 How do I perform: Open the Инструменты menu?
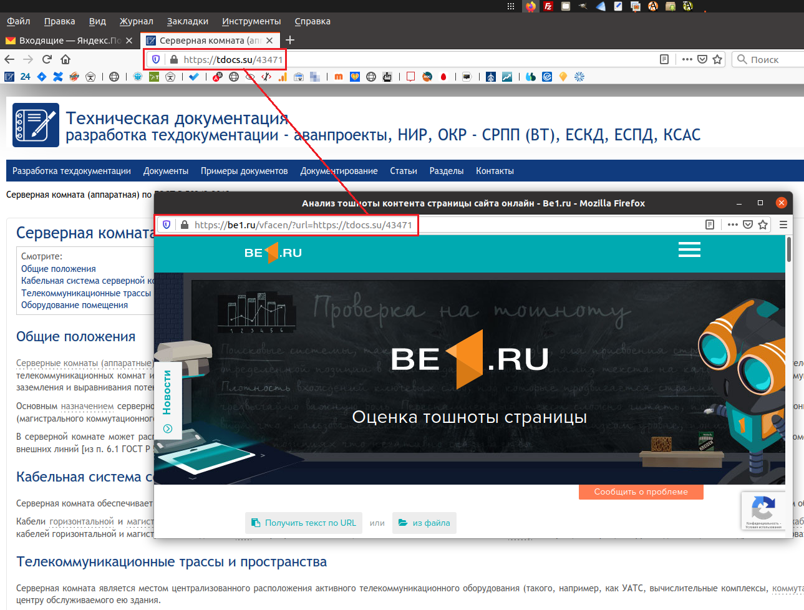251,21
